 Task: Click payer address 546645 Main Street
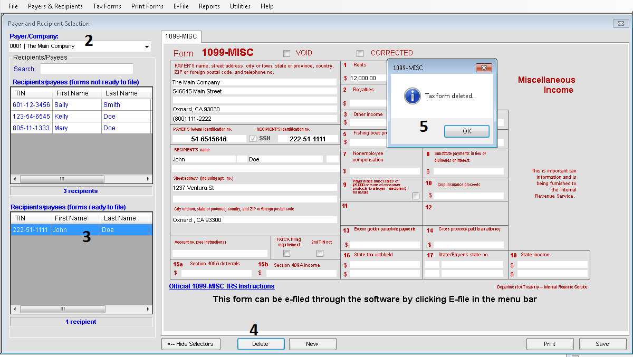click(x=254, y=91)
